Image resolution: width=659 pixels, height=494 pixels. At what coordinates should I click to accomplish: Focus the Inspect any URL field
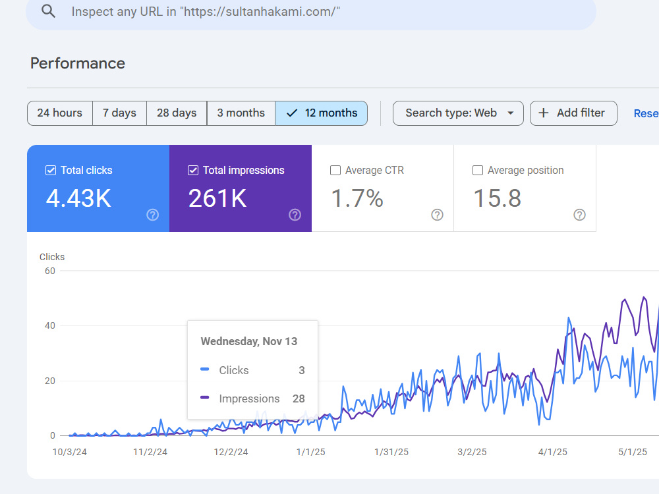pyautogui.click(x=311, y=12)
